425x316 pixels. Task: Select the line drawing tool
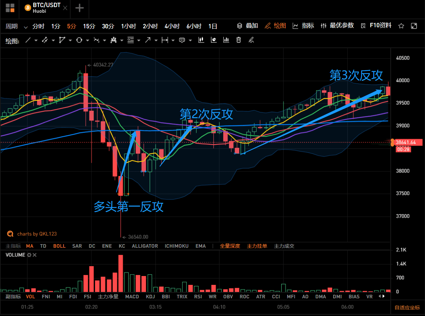(28, 40)
